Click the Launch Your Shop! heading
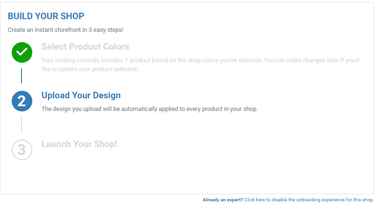 click(x=80, y=144)
